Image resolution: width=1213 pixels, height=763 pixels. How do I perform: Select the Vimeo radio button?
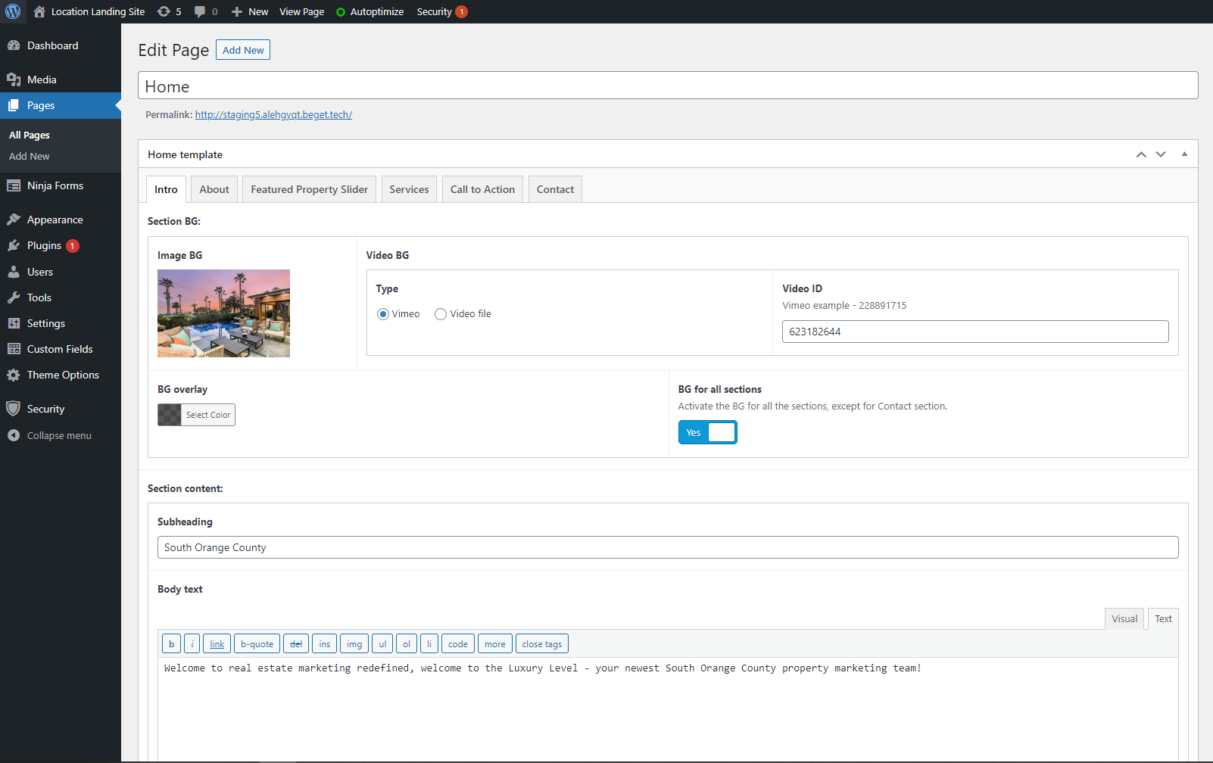[383, 314]
